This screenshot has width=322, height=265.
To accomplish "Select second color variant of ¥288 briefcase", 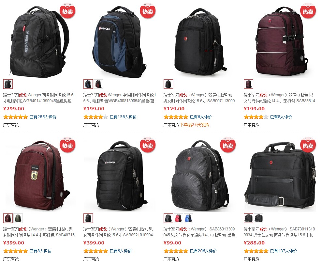I will [258, 218].
